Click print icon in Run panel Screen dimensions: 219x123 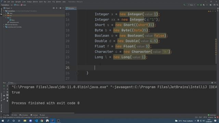click(8, 98)
